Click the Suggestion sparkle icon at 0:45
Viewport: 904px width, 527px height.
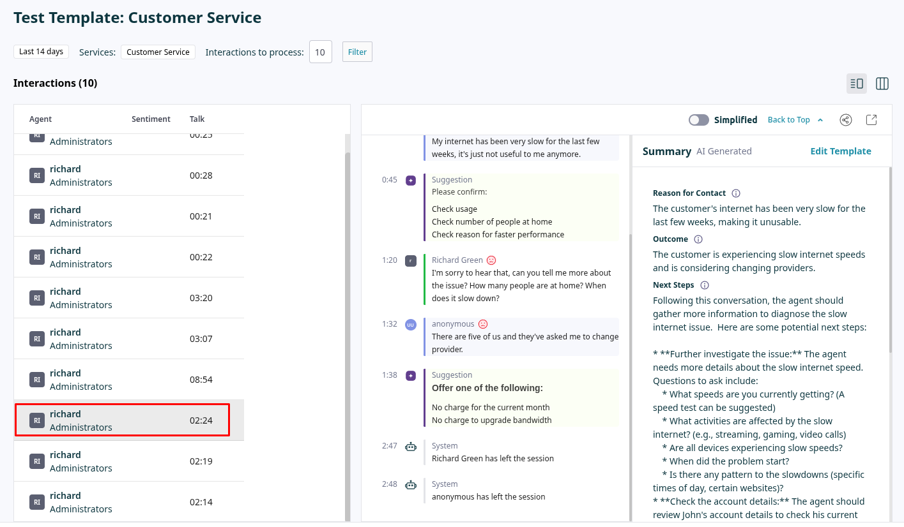click(x=411, y=181)
